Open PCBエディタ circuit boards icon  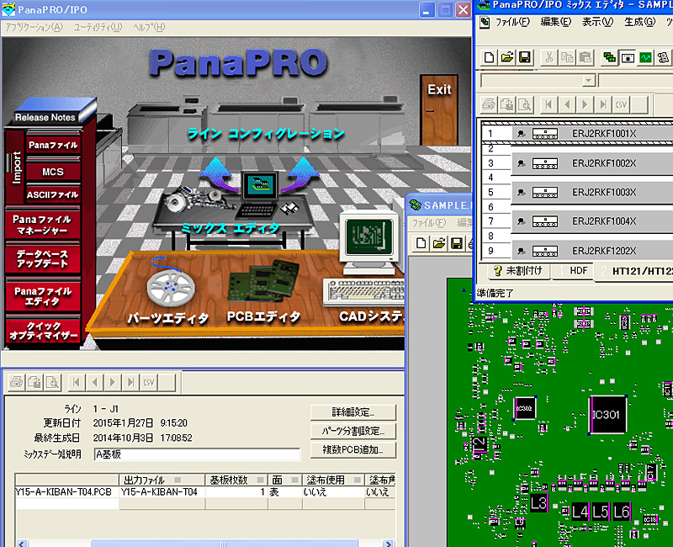262,284
